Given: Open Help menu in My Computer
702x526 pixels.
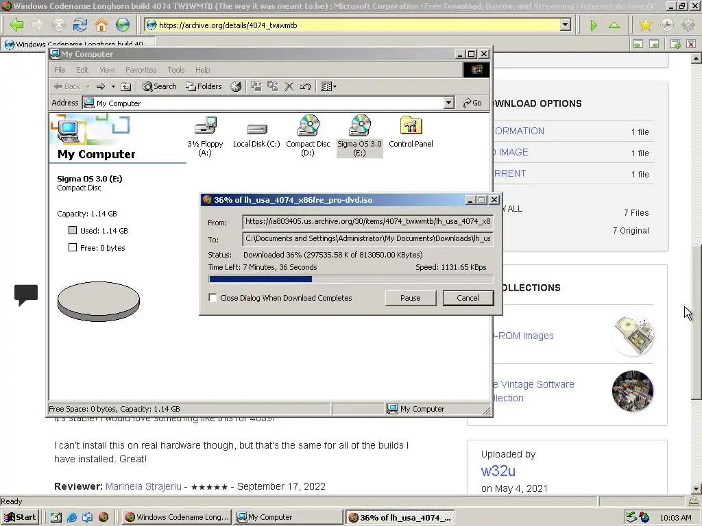Looking at the screenshot, I should pos(202,70).
